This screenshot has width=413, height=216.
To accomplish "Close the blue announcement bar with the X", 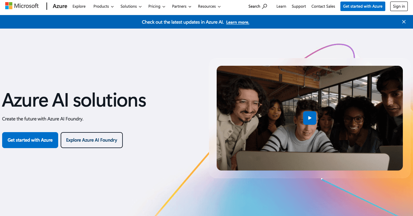I will 403,22.
